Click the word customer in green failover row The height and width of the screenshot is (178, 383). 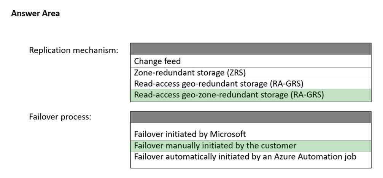[x=279, y=146]
